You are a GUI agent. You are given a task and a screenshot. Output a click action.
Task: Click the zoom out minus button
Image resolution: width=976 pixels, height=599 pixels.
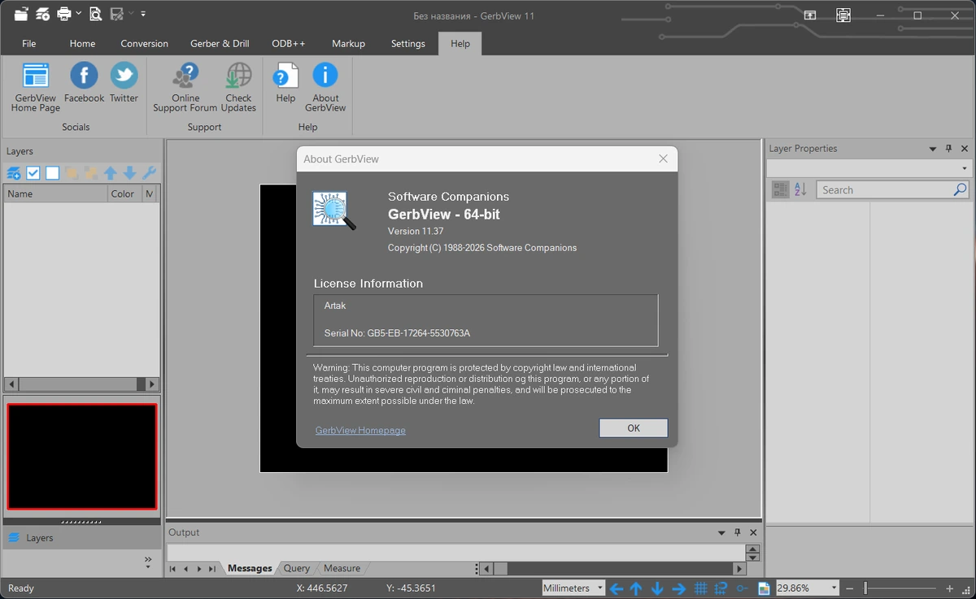point(850,588)
